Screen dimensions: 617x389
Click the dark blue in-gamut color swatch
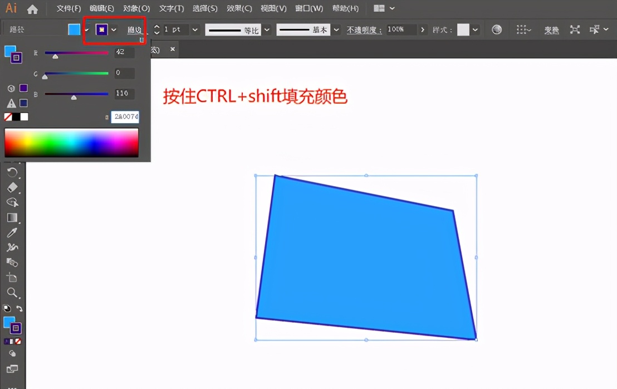pyautogui.click(x=23, y=103)
